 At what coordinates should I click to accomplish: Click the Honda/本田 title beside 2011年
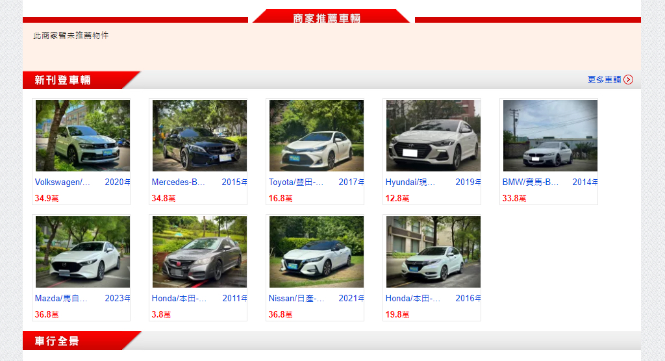[179, 298]
